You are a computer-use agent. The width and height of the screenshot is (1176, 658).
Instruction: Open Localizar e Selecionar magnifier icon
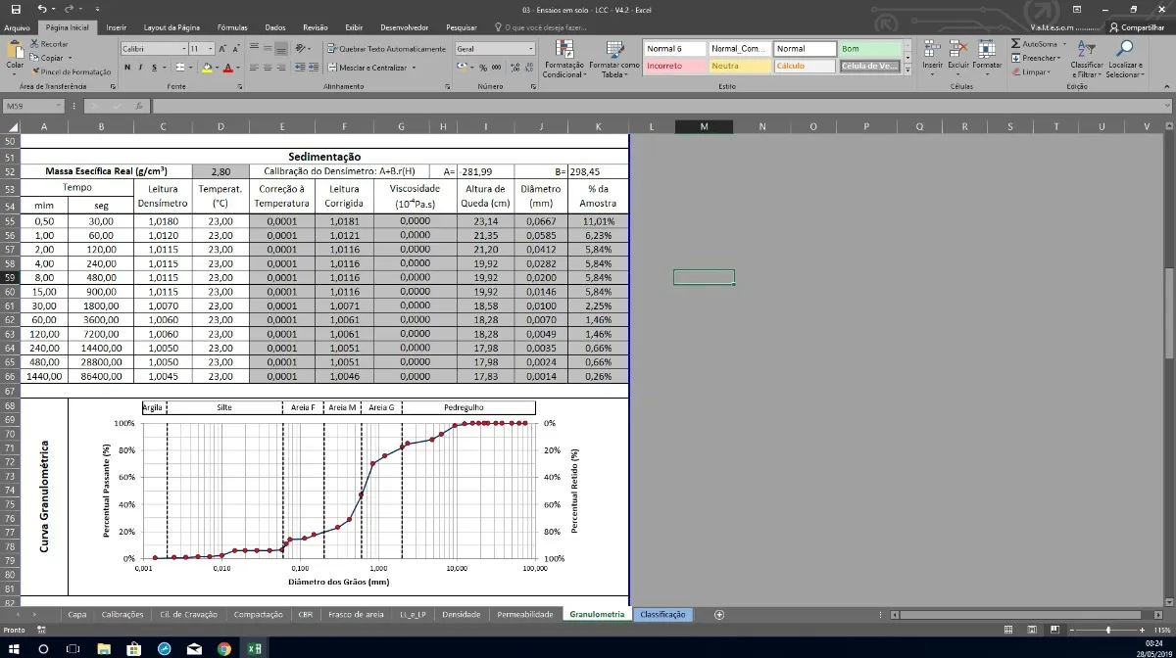(x=1124, y=49)
